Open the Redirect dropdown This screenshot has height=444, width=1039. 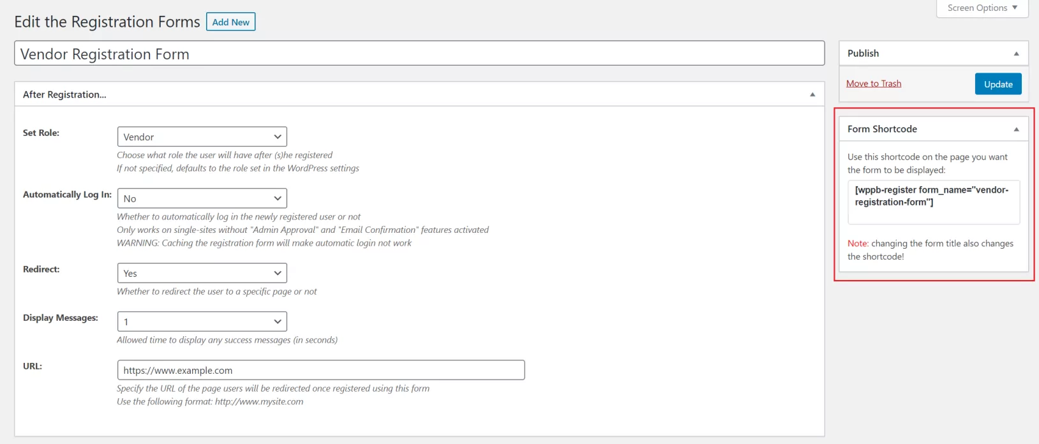pyautogui.click(x=202, y=273)
